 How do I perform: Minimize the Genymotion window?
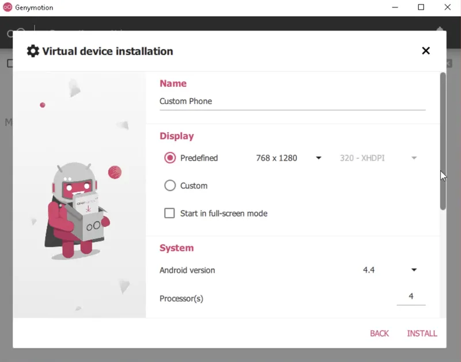pyautogui.click(x=395, y=7)
